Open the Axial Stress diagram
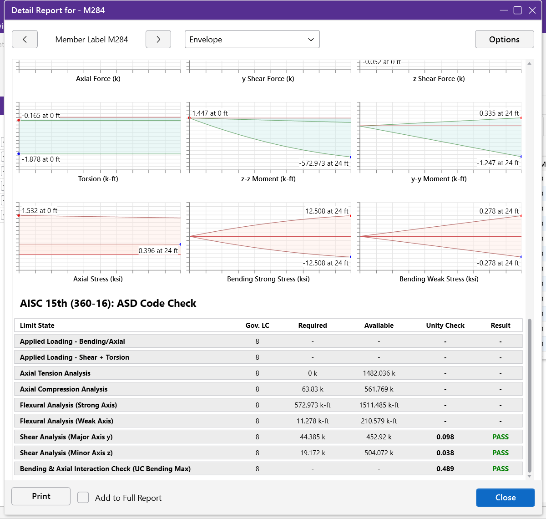The height and width of the screenshot is (519, 546). tap(99, 237)
